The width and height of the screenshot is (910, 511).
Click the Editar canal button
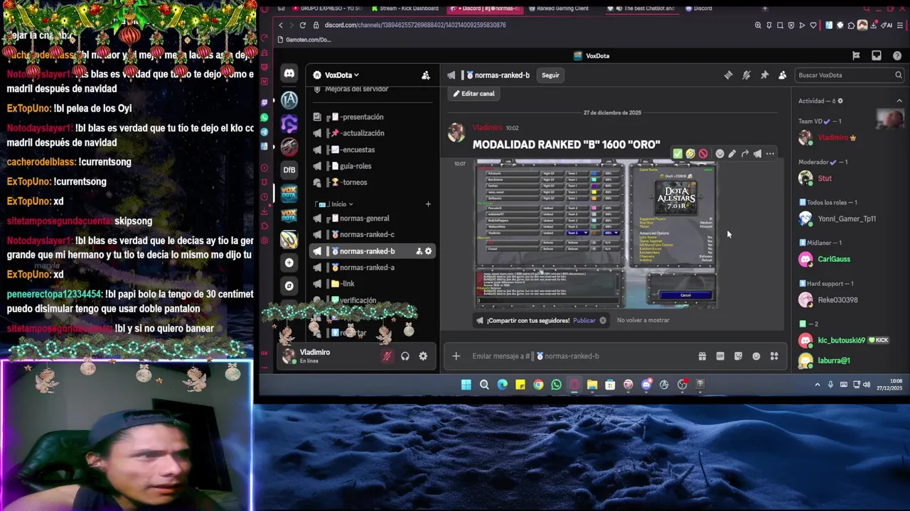coord(474,94)
